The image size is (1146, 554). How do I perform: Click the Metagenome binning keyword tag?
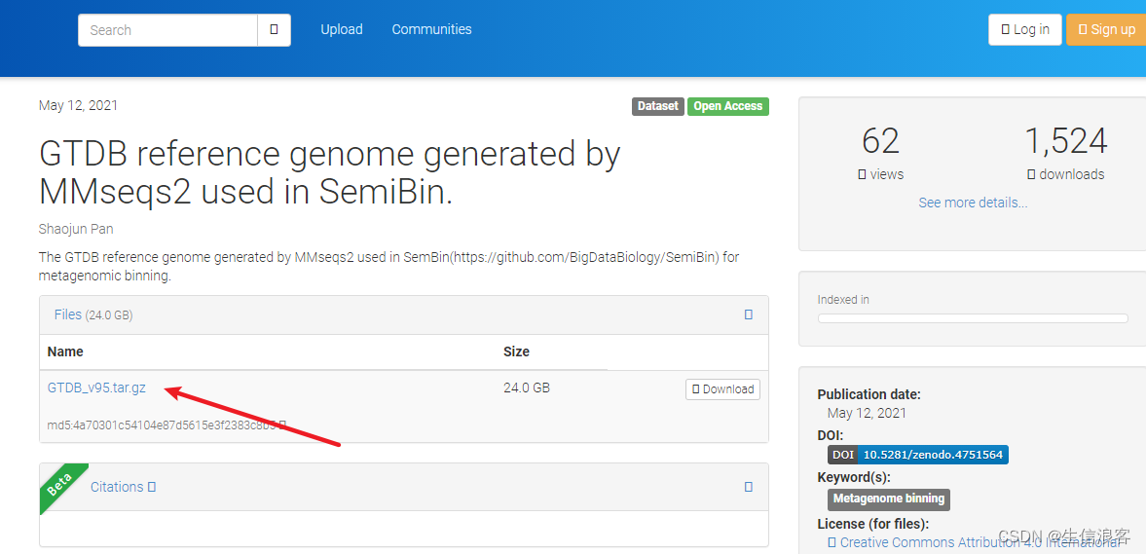(888, 499)
